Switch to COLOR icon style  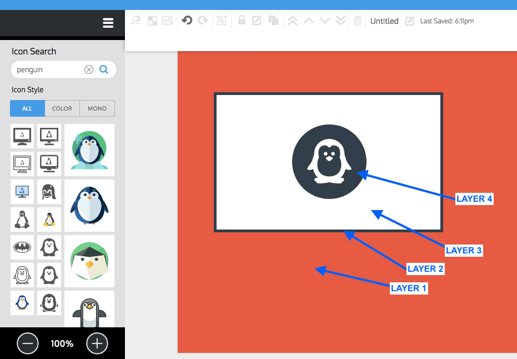pos(62,108)
